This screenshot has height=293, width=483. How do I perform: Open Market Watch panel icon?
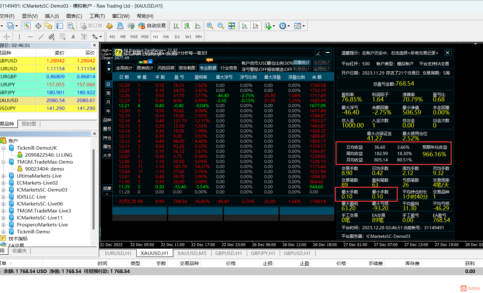click(27, 26)
